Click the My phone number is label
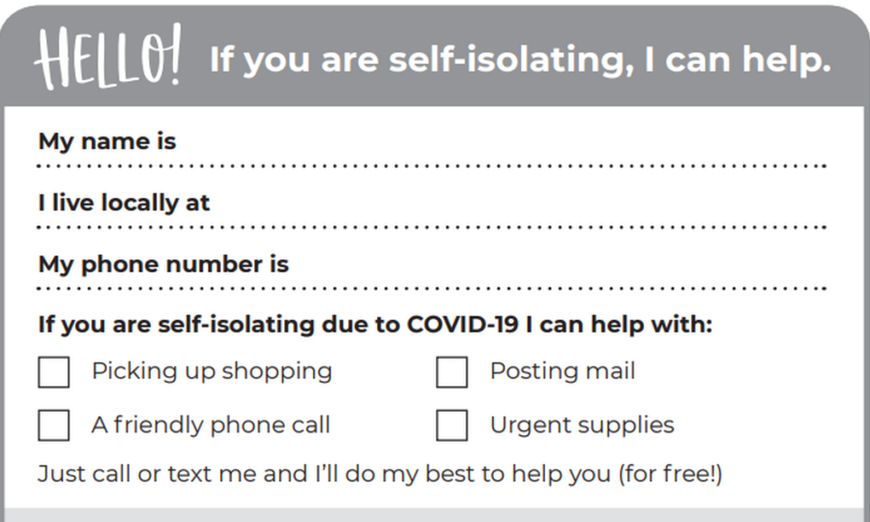The height and width of the screenshot is (522, 870). (163, 264)
